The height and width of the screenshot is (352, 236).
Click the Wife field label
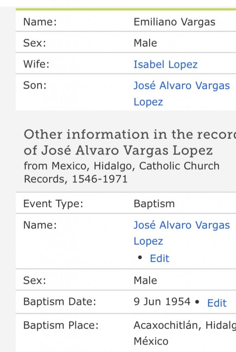point(36,64)
